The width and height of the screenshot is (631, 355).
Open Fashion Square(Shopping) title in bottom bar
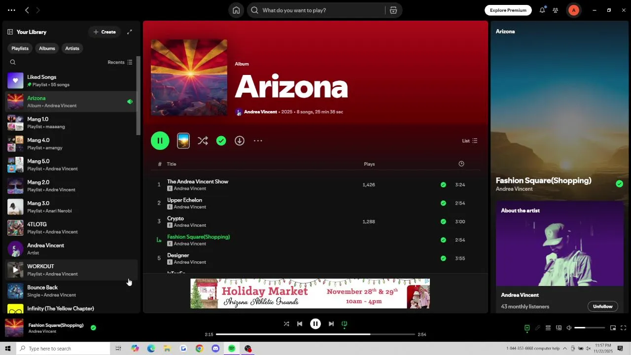(x=56, y=325)
